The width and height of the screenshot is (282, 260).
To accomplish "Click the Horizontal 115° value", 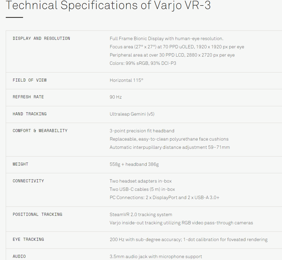I will pyautogui.click(x=126, y=80).
